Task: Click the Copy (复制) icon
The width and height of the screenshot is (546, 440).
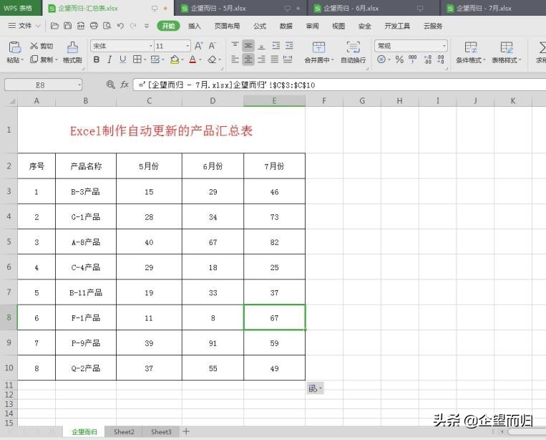Action: 34,59
